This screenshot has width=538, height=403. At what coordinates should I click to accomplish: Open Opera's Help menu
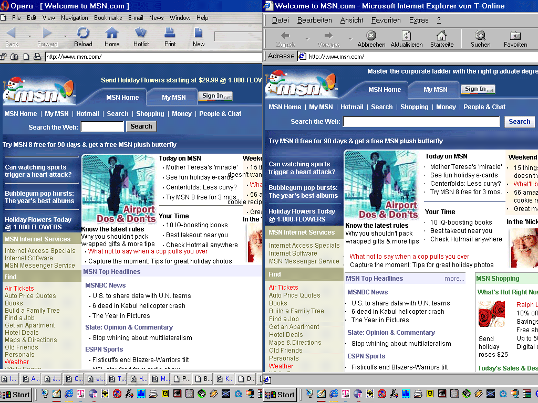pyautogui.click(x=202, y=18)
